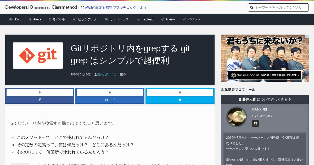314x165 pixels.
Task: Open the Tableau category menu
Action: click(x=145, y=19)
